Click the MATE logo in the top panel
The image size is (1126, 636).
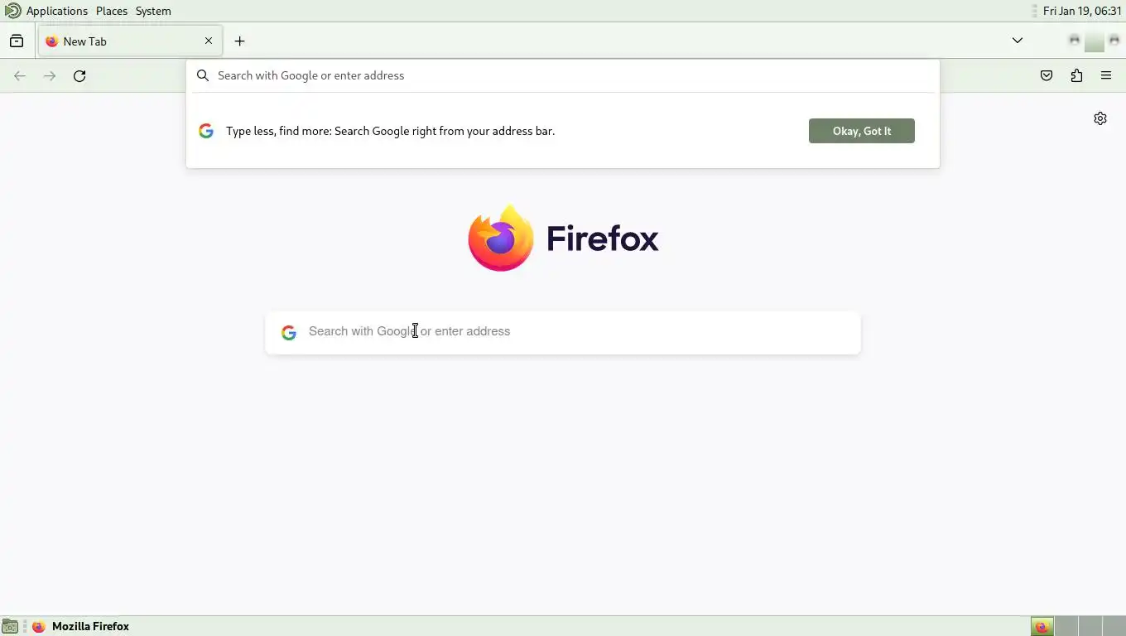[x=12, y=11]
